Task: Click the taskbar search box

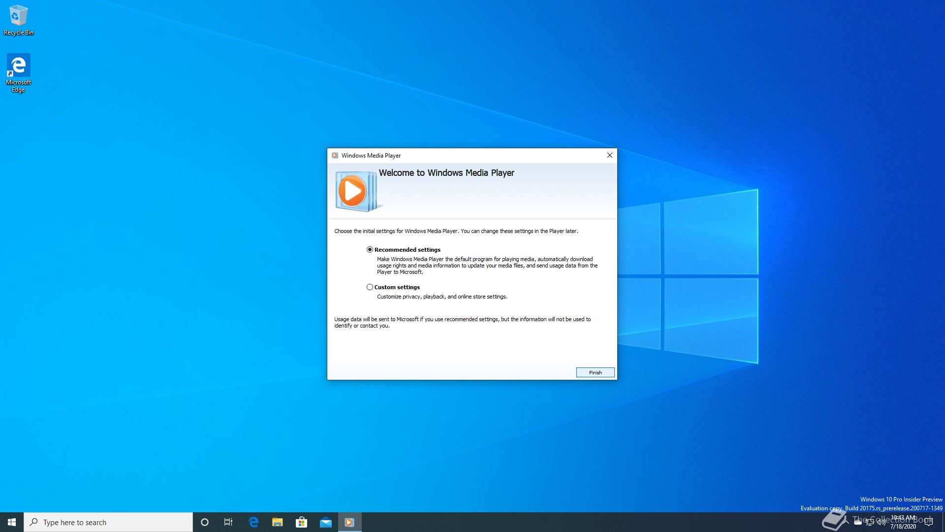Action: click(108, 522)
